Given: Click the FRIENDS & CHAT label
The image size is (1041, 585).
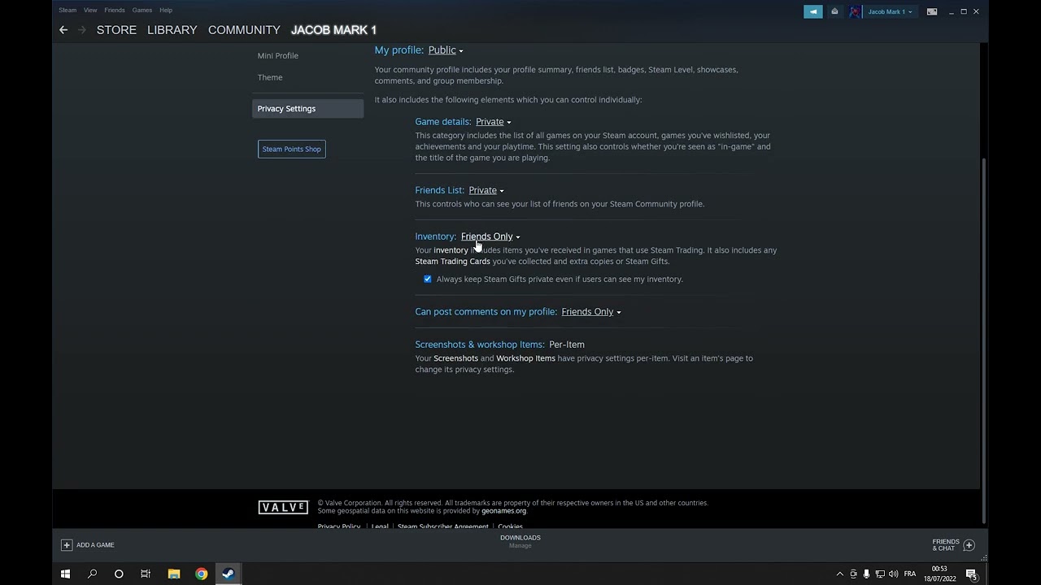Looking at the screenshot, I should 946,545.
